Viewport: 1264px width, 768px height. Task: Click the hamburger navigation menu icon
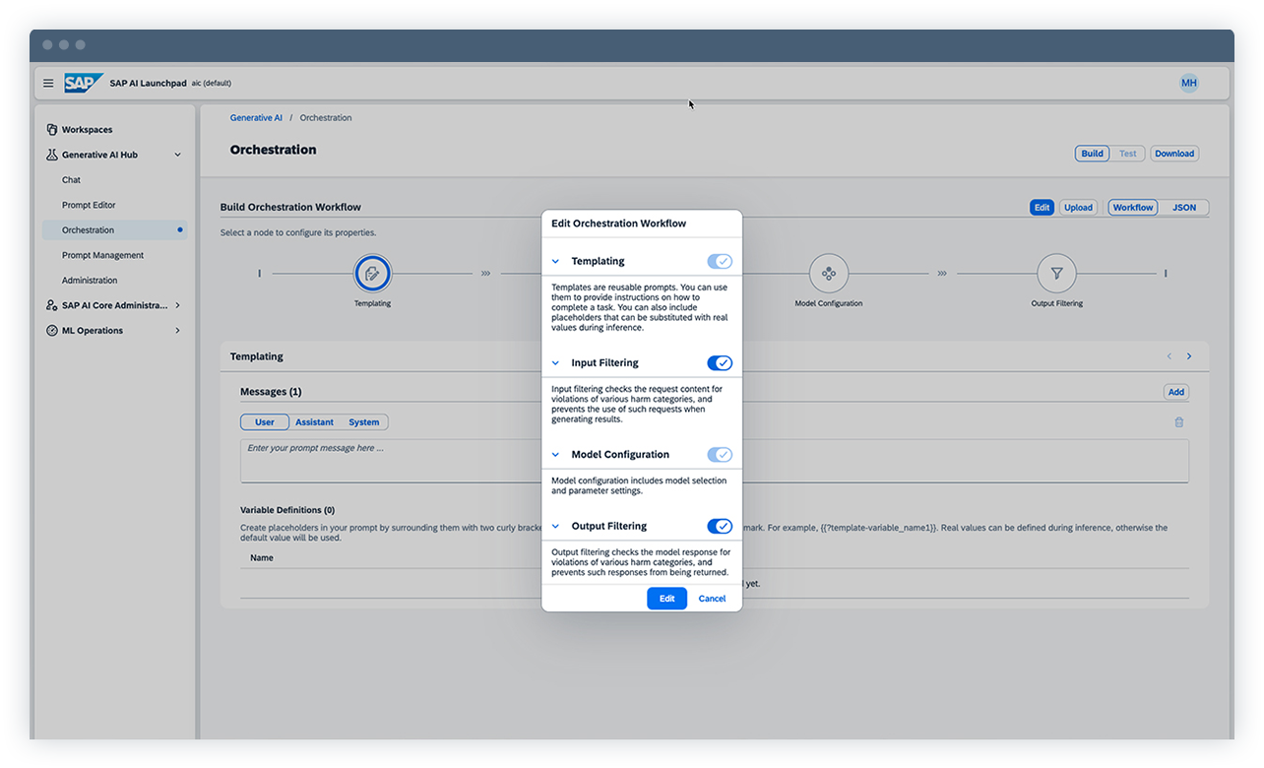pos(47,83)
